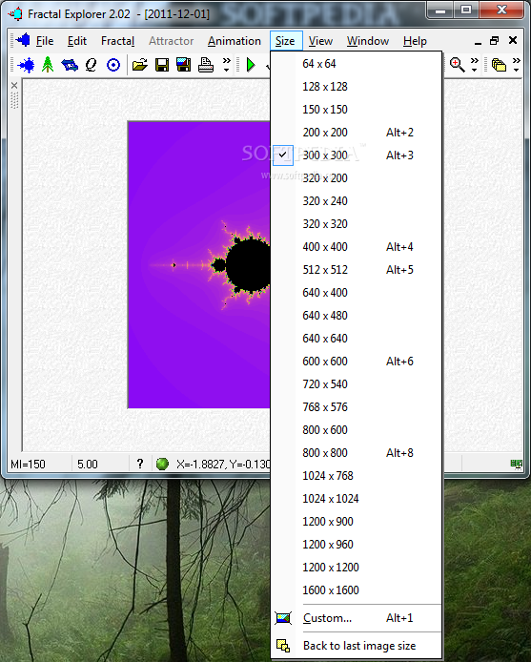The width and height of the screenshot is (531, 662).
Task: Expand rightmost toolbar overflow chevron
Action: coord(517,65)
